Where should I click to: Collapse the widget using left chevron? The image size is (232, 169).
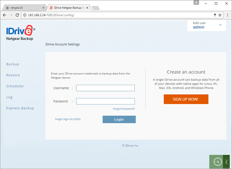click(226, 161)
